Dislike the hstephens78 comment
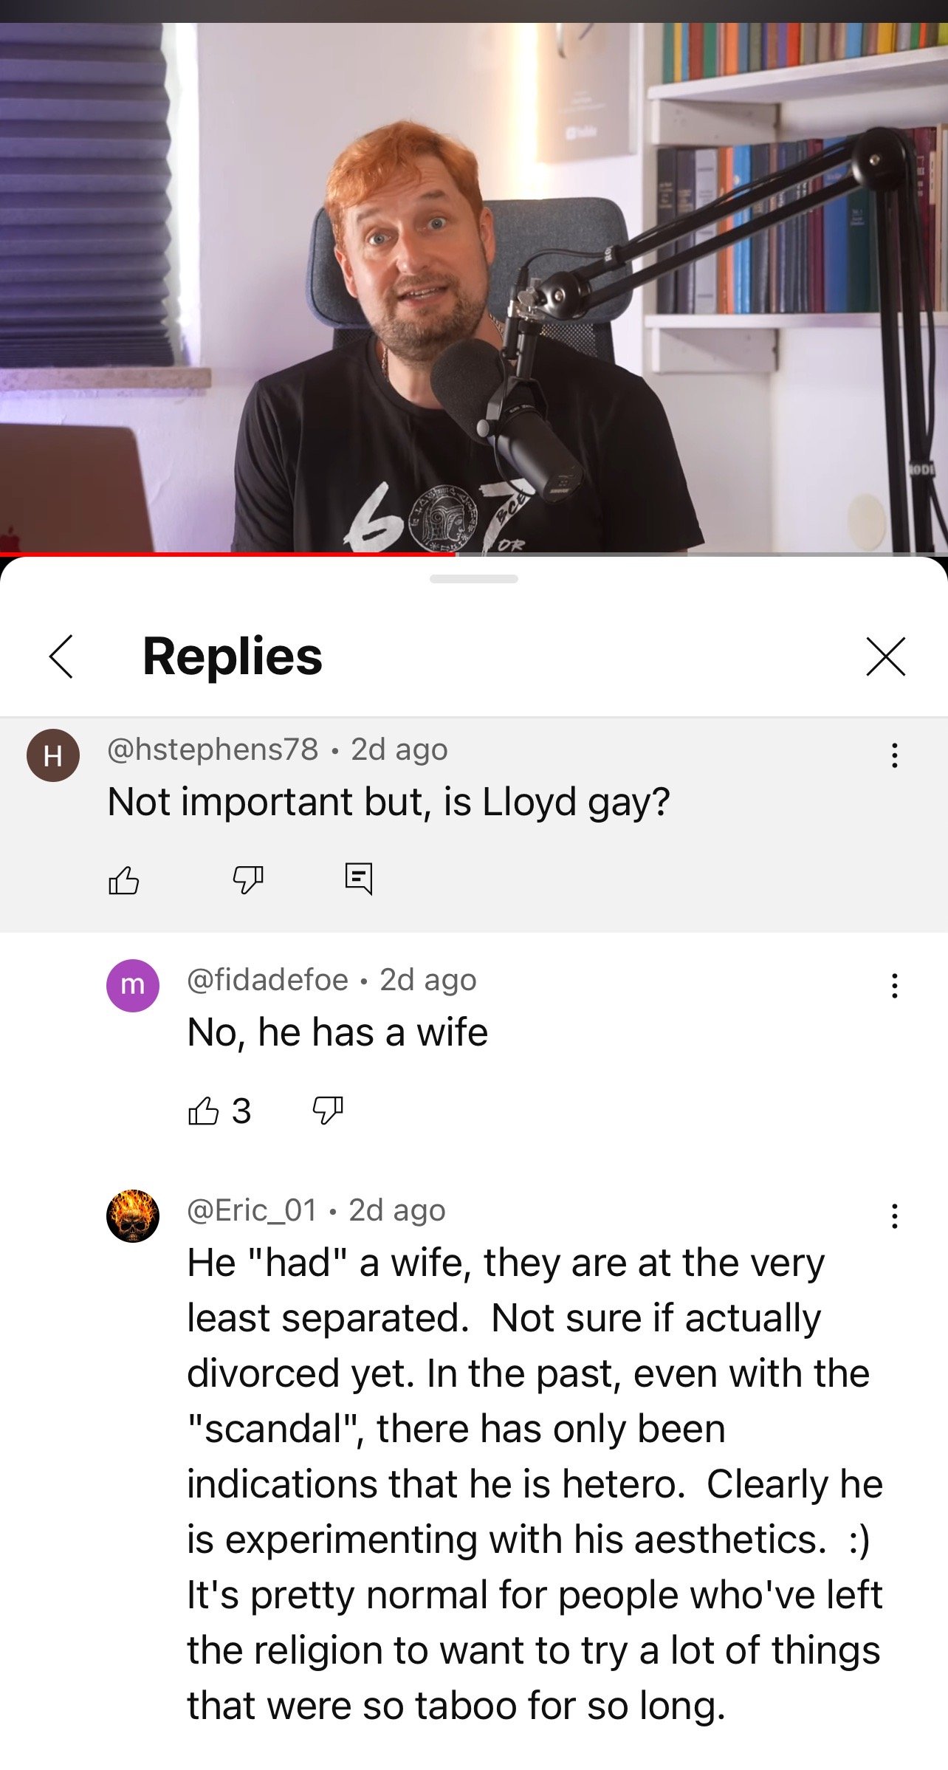The image size is (948, 1770). [x=248, y=879]
